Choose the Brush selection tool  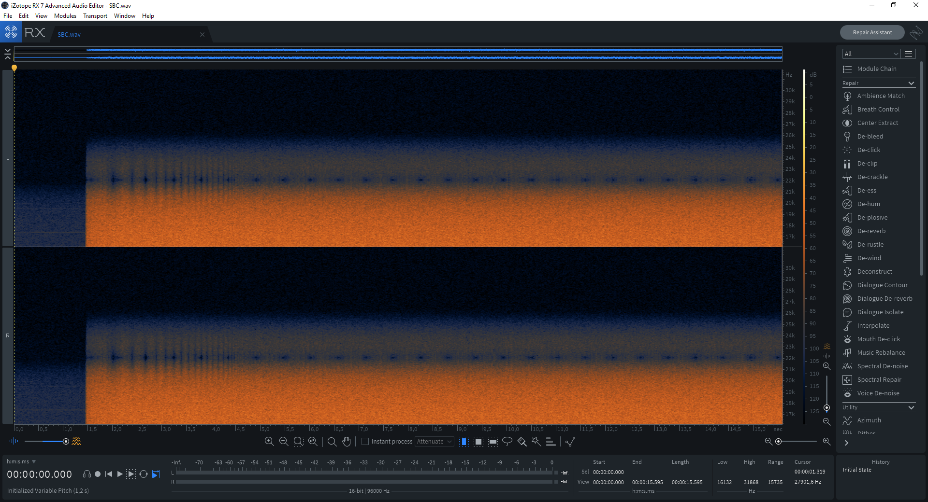522,441
